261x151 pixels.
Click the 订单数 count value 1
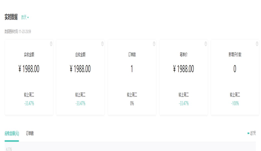point(132,69)
